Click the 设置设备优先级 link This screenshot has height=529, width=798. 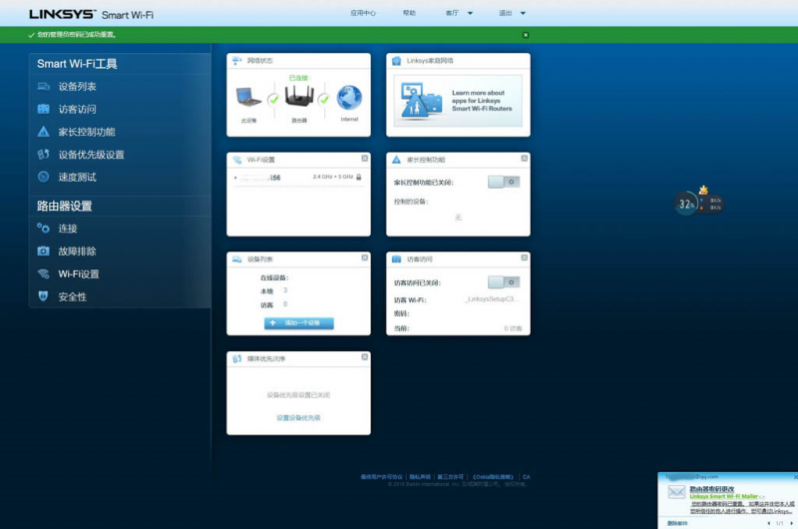pyautogui.click(x=298, y=418)
